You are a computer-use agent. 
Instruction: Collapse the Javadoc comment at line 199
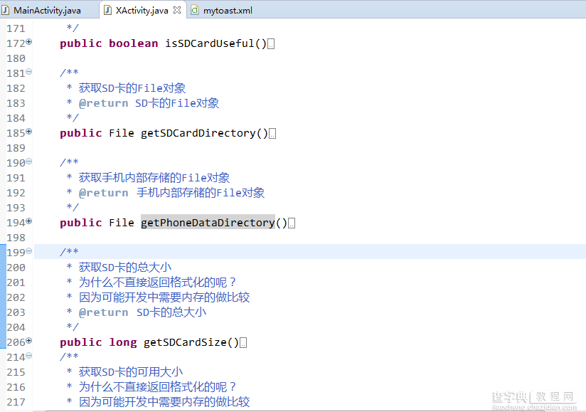[29, 251]
